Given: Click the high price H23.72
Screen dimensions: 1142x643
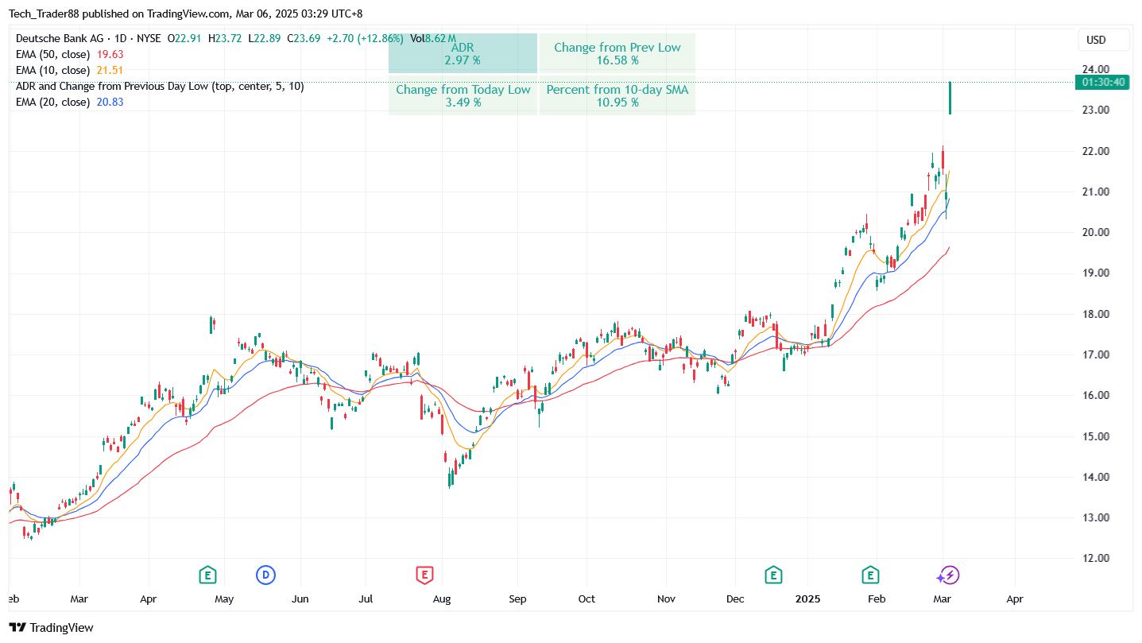Looking at the screenshot, I should [225, 38].
